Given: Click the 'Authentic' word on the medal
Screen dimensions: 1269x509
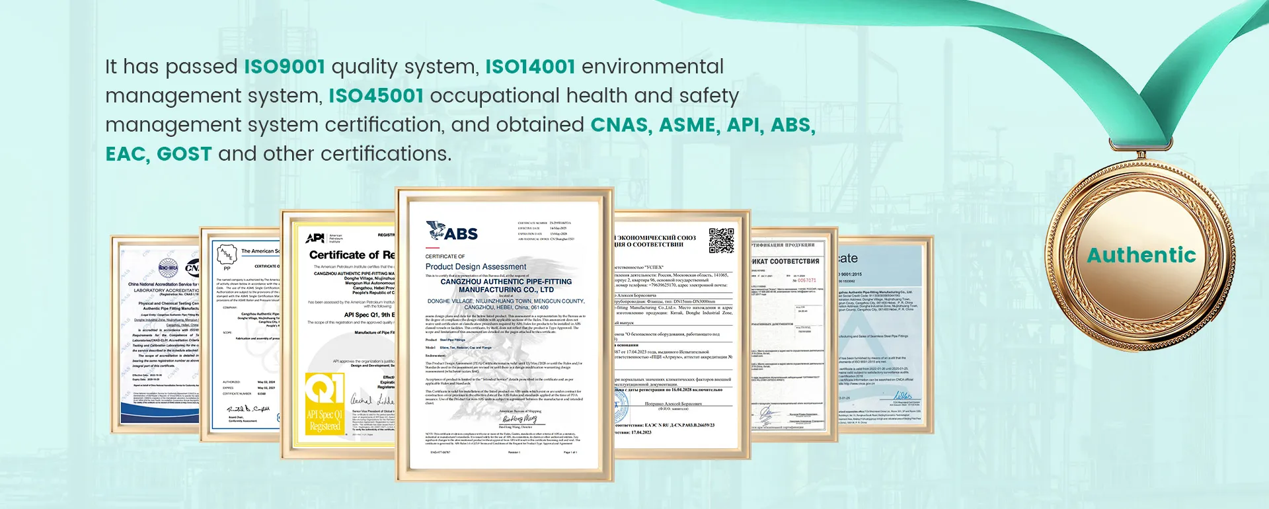Looking at the screenshot, I should (x=1141, y=255).
